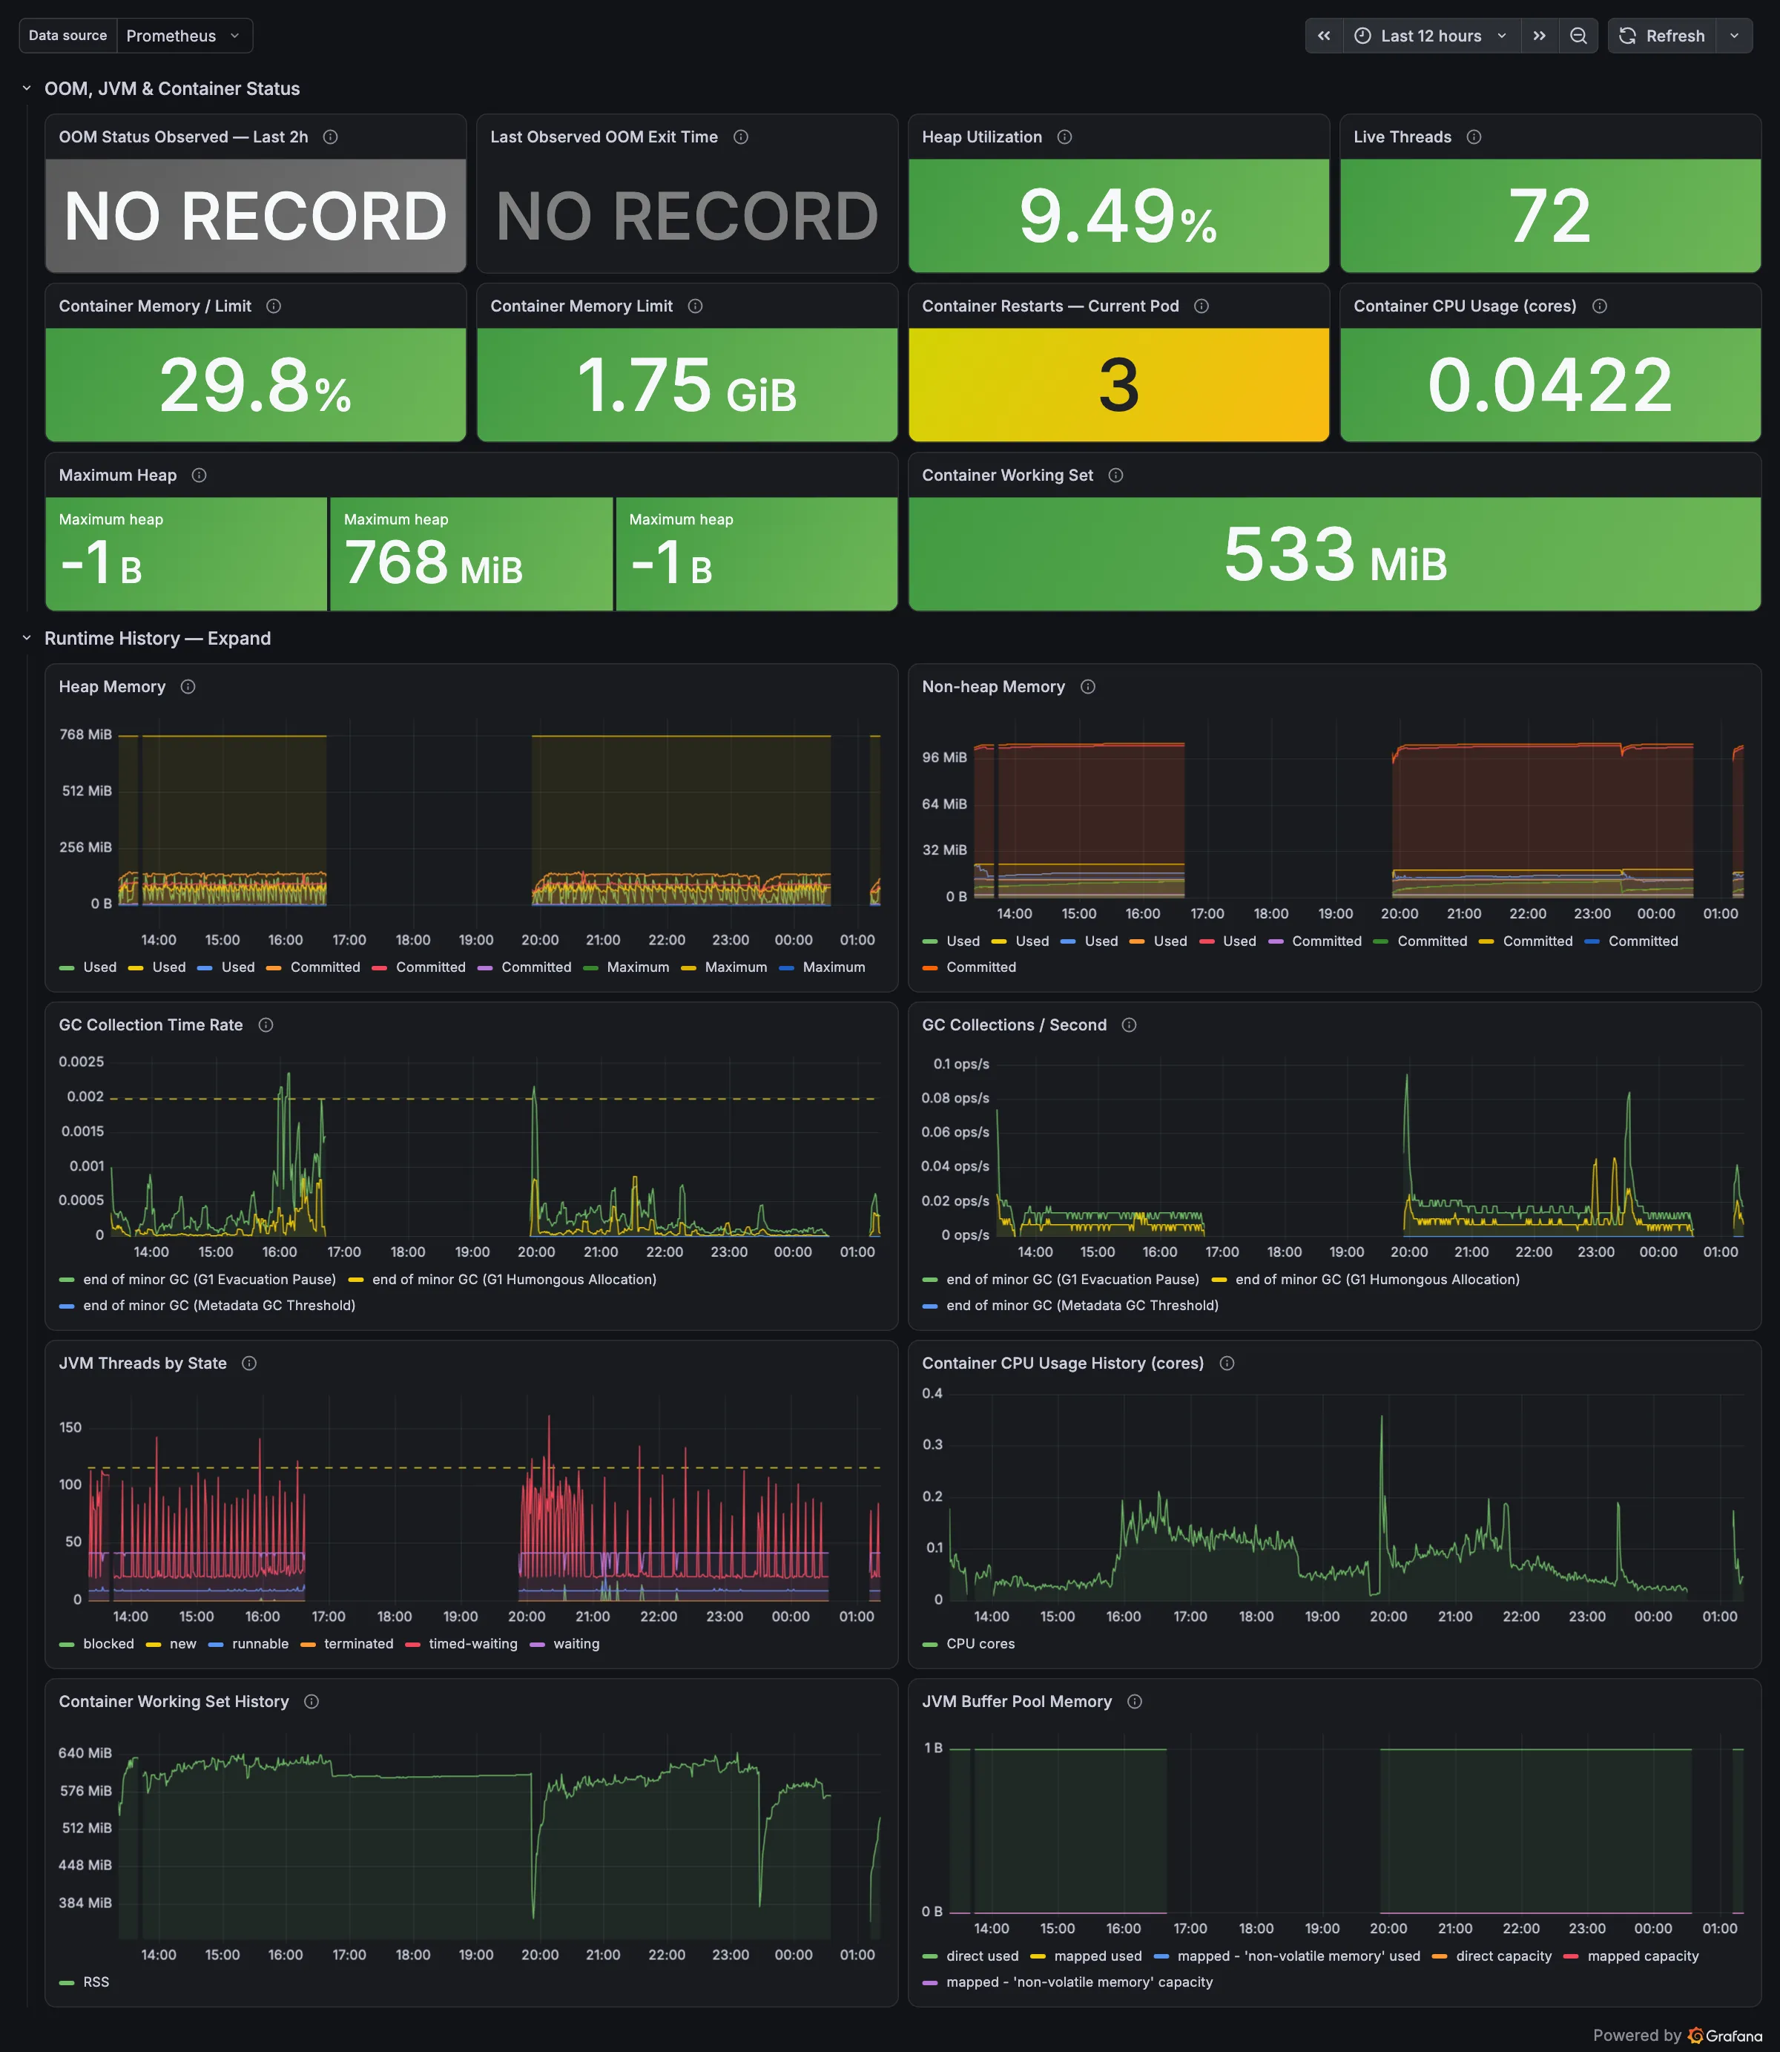Refresh the dashboard
The height and width of the screenshot is (2052, 1780).
[1662, 36]
